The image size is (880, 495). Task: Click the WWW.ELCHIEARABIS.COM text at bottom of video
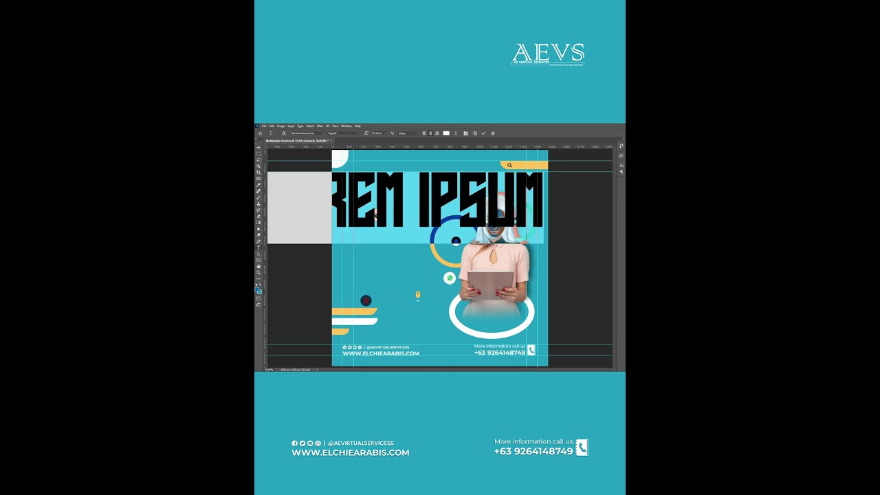click(351, 452)
